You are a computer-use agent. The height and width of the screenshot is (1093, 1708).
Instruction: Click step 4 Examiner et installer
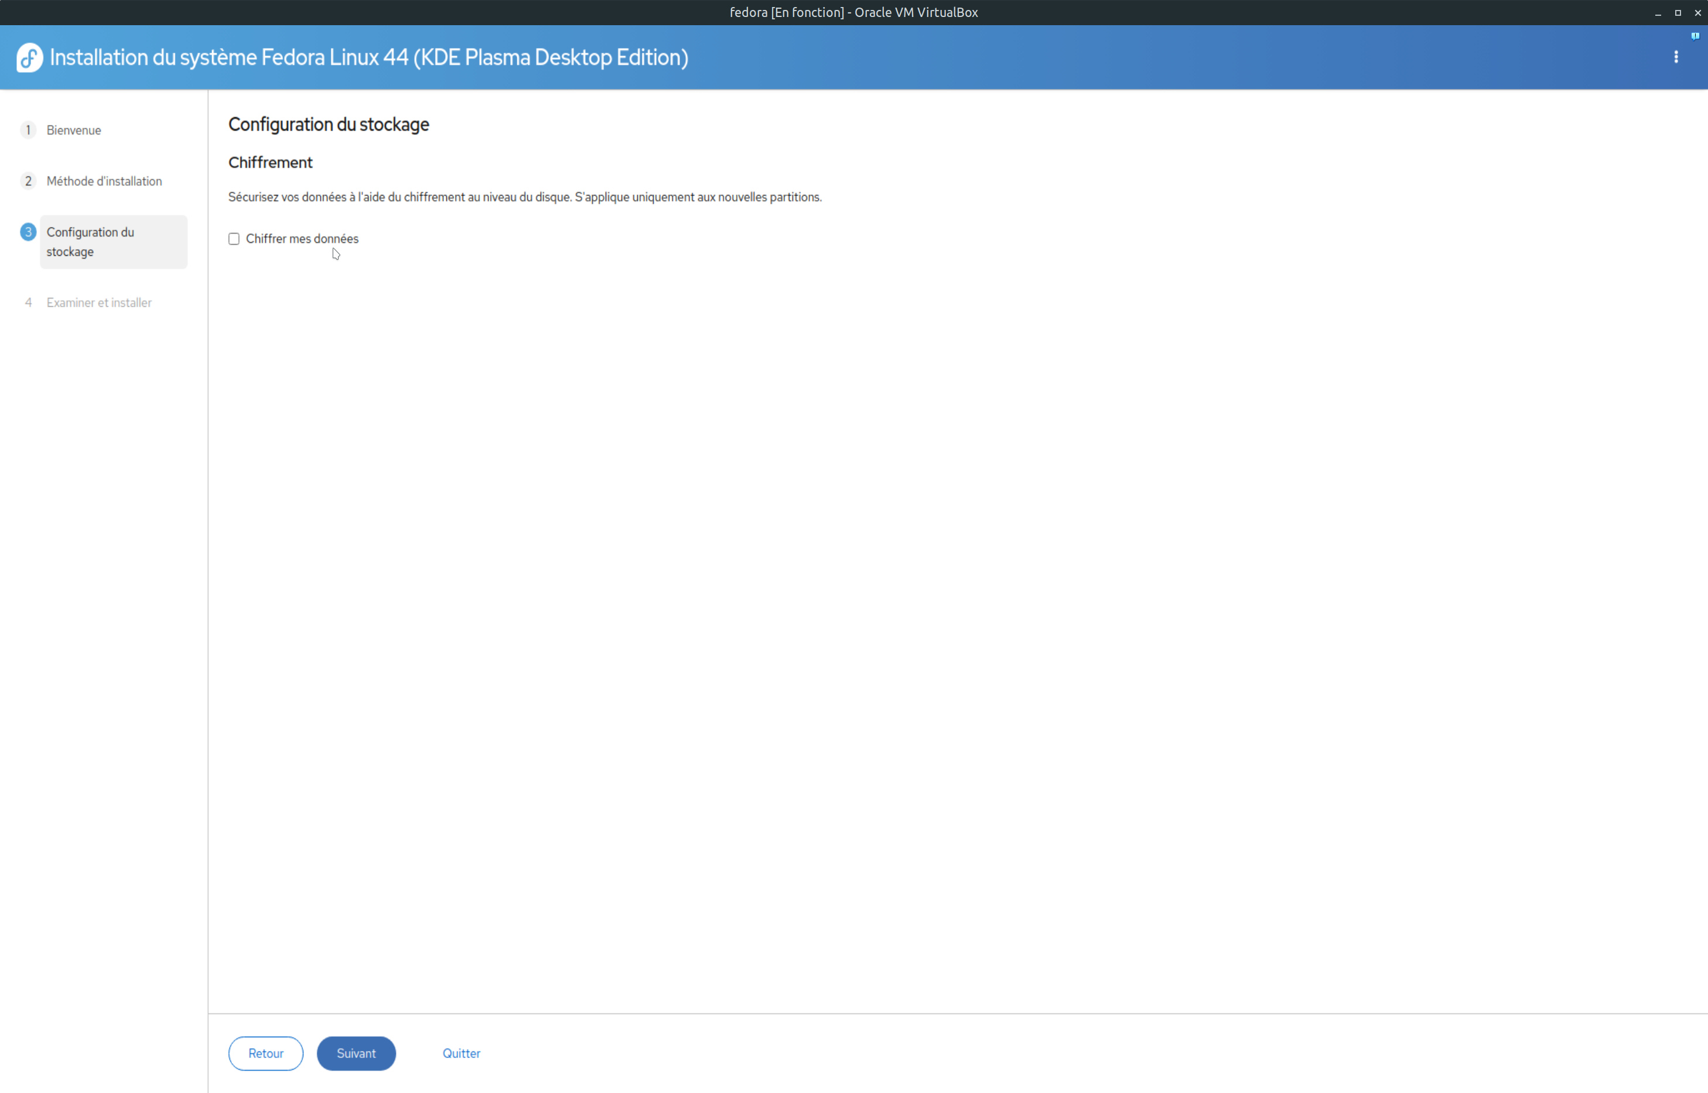tap(100, 303)
